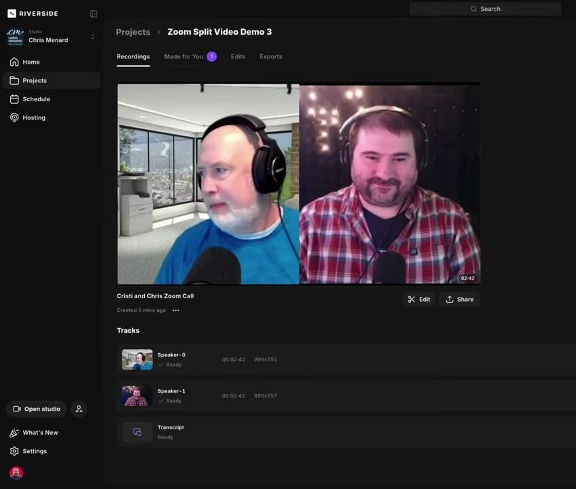The image size is (576, 489).
Task: Click the Riverside logo
Action: [x=33, y=14]
